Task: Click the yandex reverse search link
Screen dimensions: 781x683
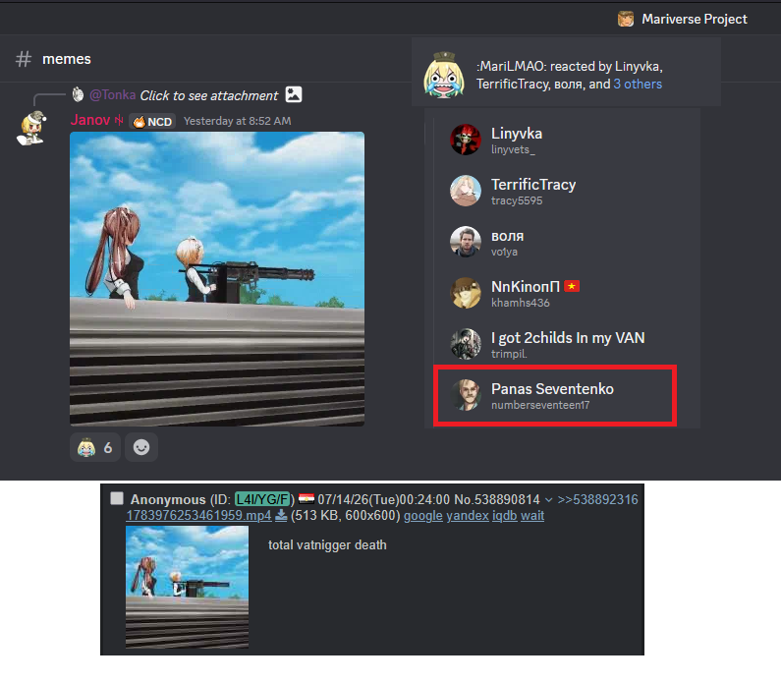Action: pyautogui.click(x=468, y=516)
